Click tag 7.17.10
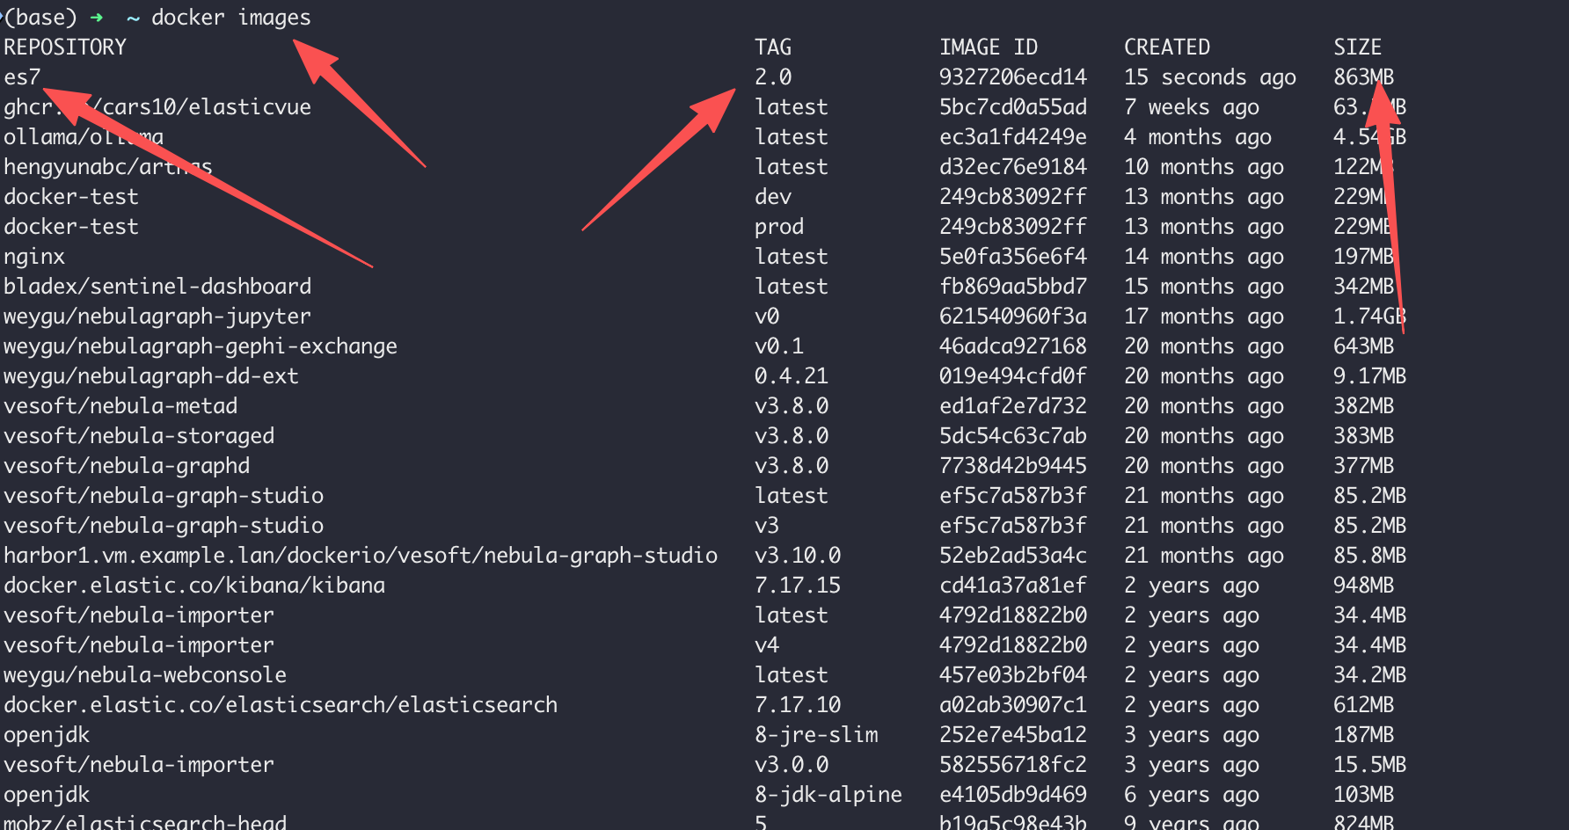Viewport: 1569px width, 830px height. click(798, 705)
